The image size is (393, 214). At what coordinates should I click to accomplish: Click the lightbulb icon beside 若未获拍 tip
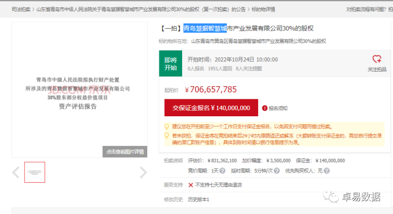tap(166, 135)
